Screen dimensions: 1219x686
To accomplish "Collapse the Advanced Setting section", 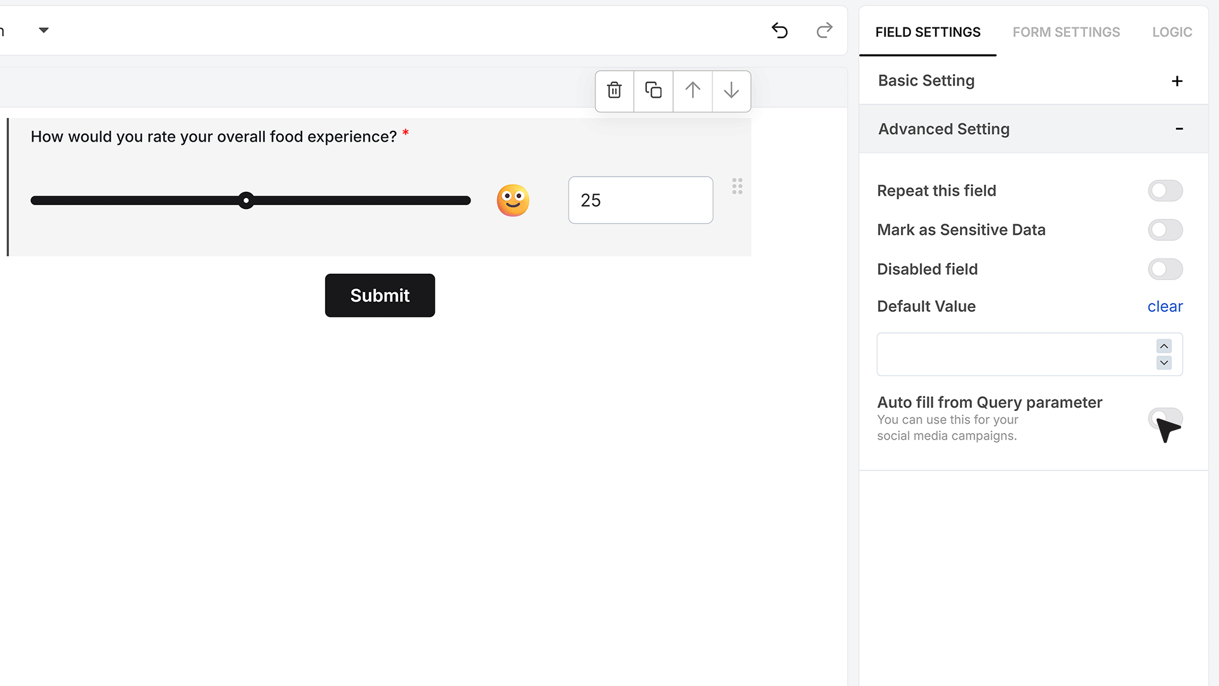I will 1179,129.
